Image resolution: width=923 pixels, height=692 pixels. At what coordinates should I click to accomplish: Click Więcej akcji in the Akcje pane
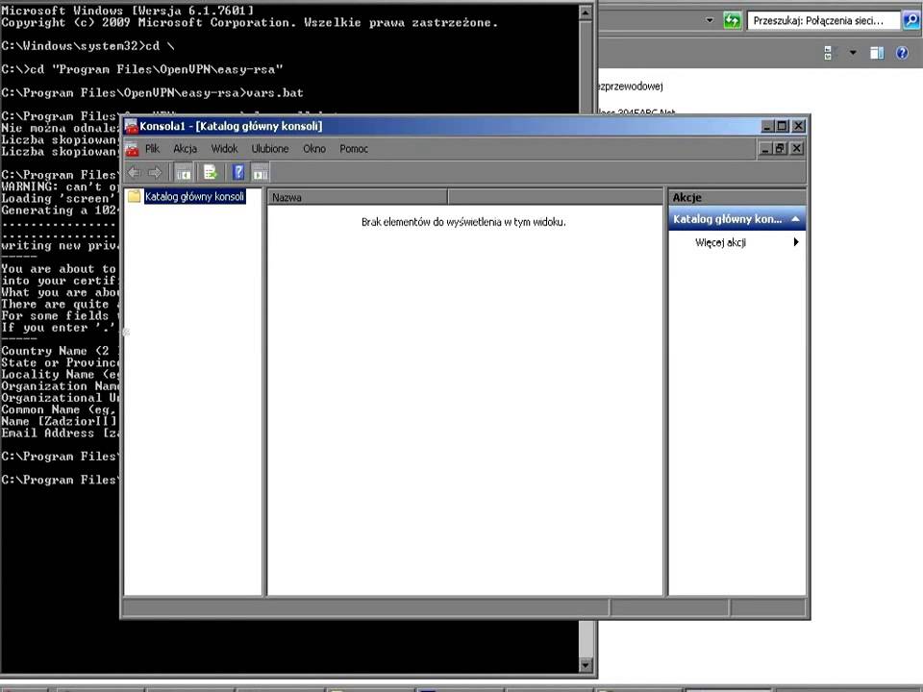coord(720,242)
